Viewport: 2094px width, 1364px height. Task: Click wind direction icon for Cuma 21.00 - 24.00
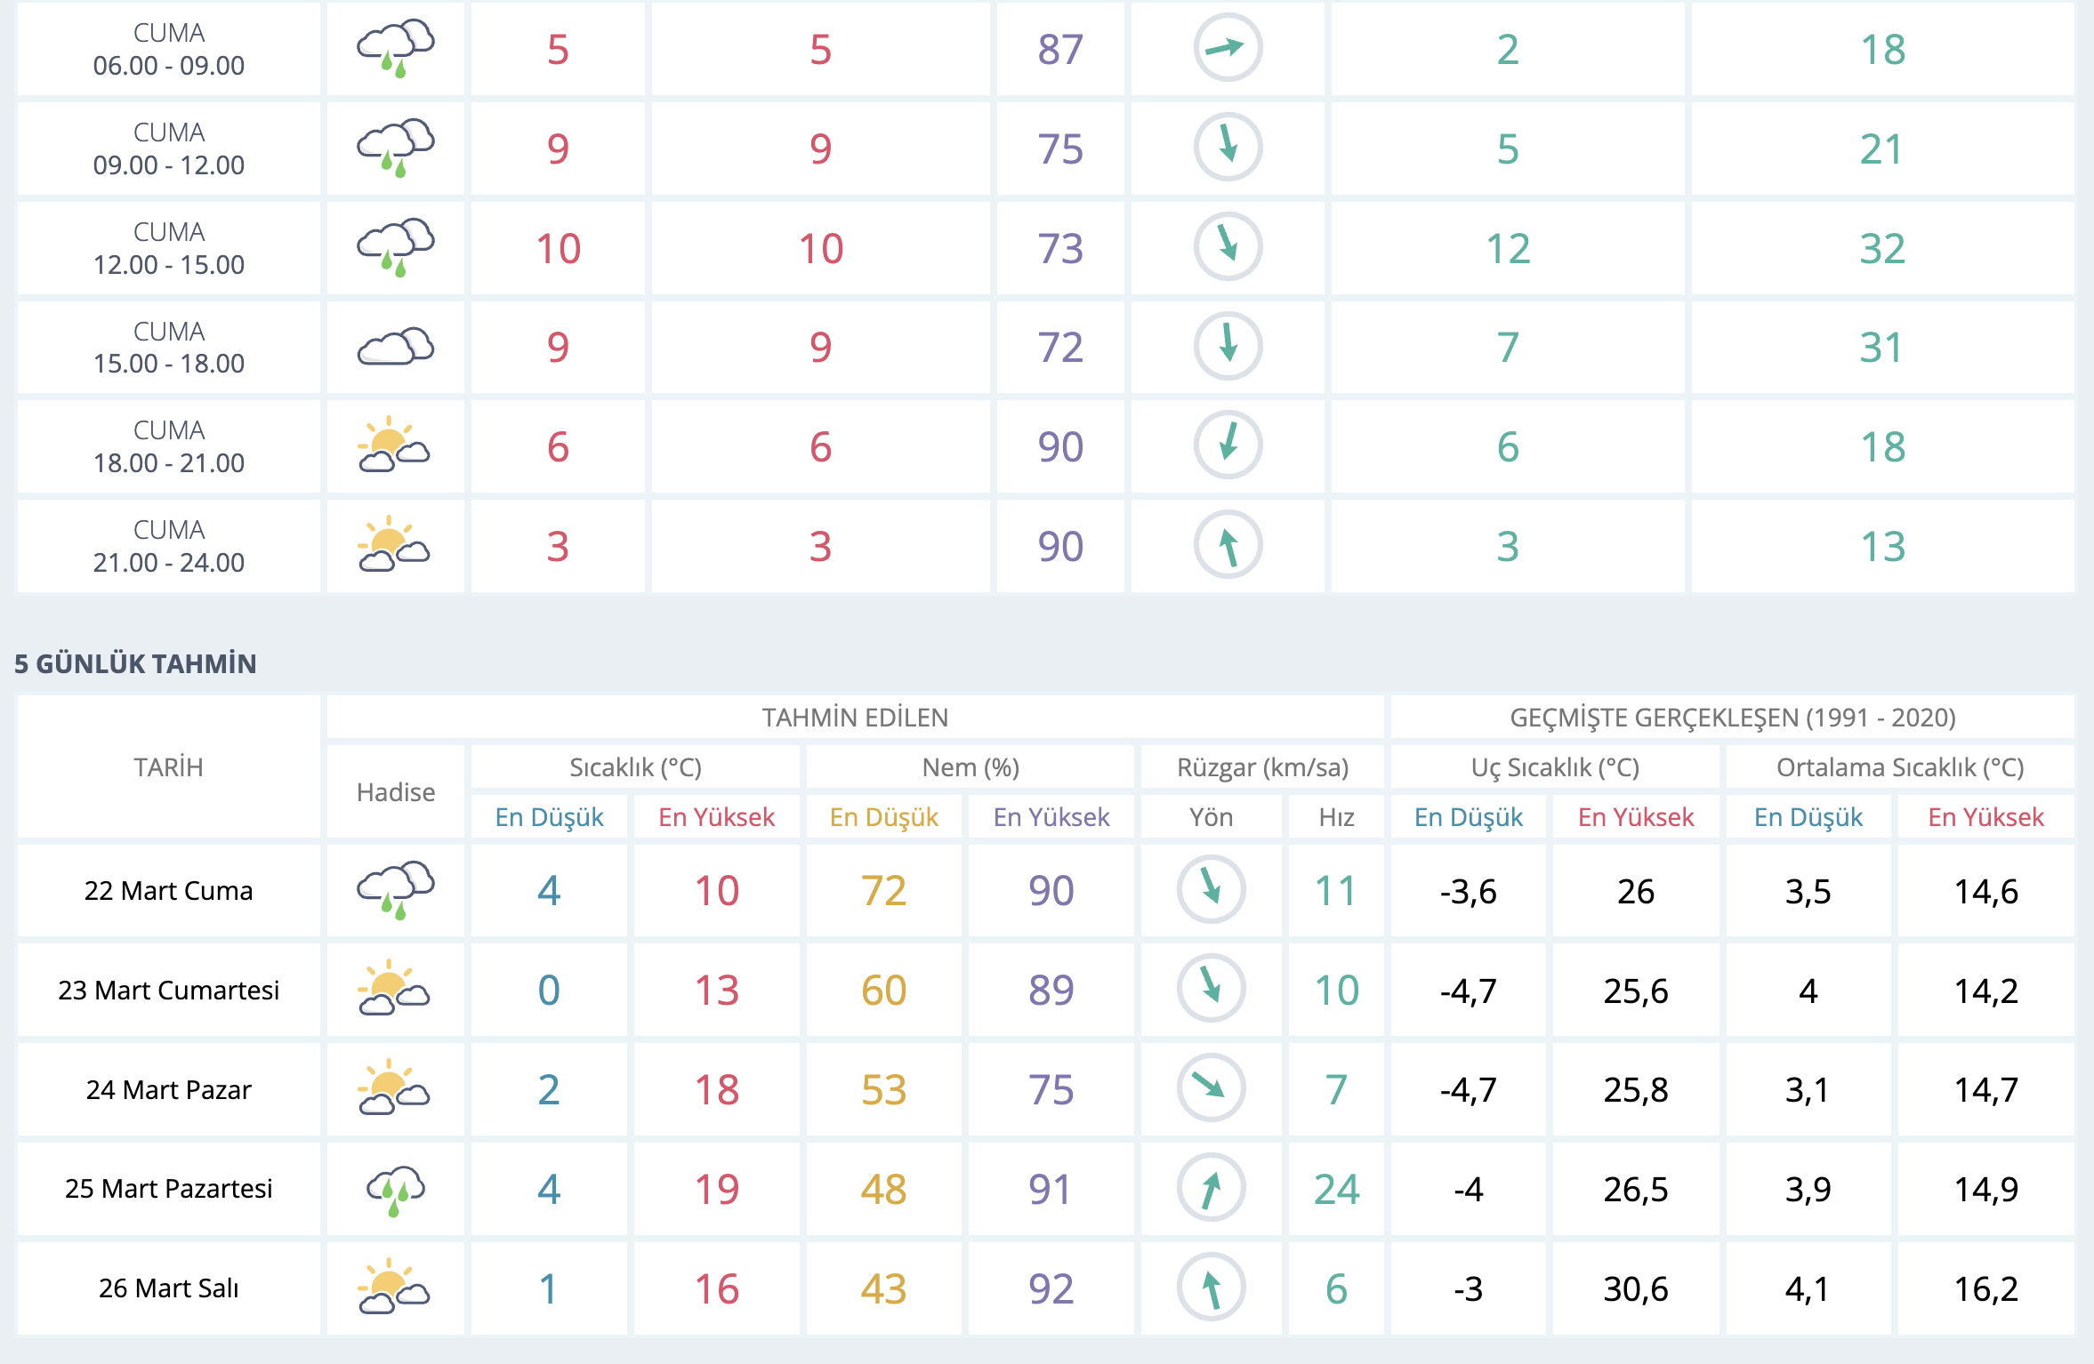click(1228, 545)
